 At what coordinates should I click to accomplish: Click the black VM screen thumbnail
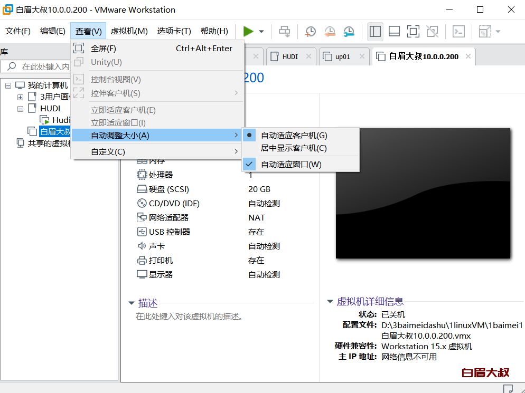click(x=423, y=193)
